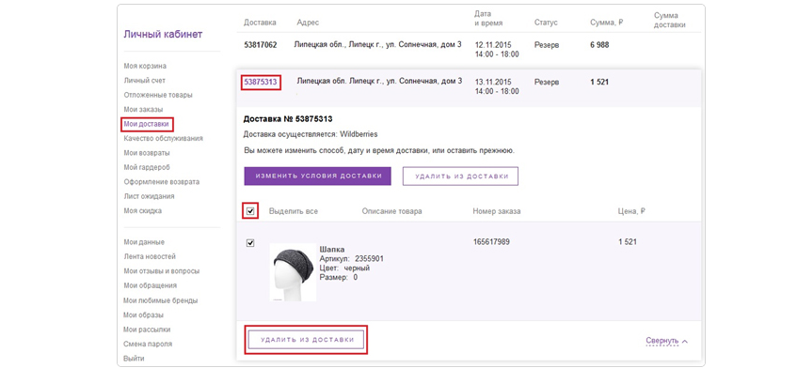Click Описание товара column header
The image size is (797, 368).
391,211
